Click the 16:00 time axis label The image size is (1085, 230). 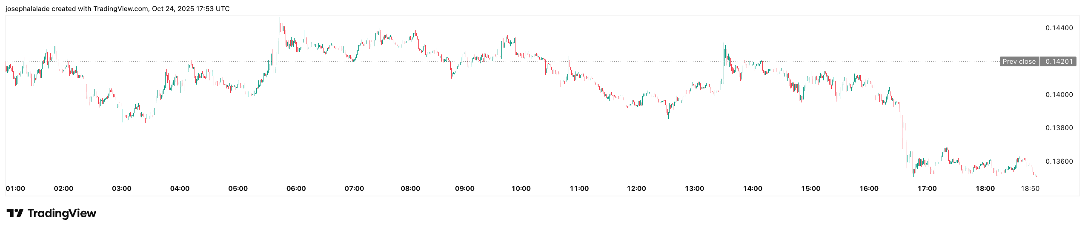pos(869,188)
